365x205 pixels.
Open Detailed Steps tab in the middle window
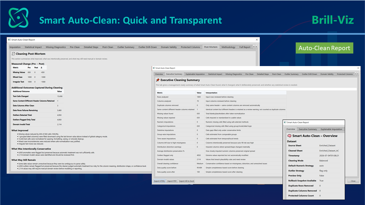263,74
